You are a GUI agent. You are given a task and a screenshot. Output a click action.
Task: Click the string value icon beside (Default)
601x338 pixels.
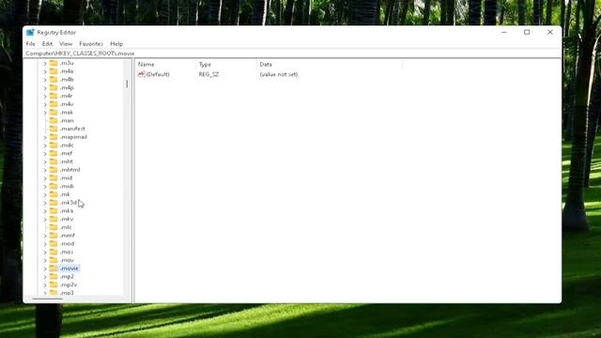[x=142, y=74]
